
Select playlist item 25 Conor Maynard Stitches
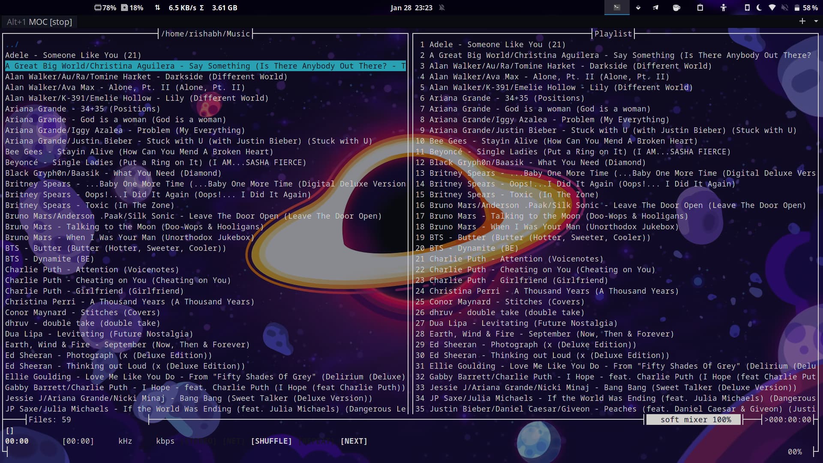coord(500,302)
